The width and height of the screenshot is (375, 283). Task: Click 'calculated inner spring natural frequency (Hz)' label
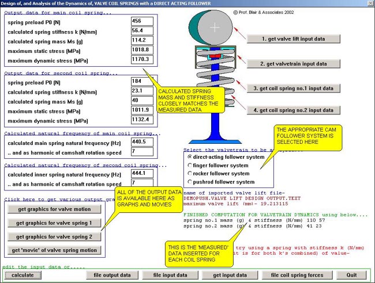tap(65, 175)
